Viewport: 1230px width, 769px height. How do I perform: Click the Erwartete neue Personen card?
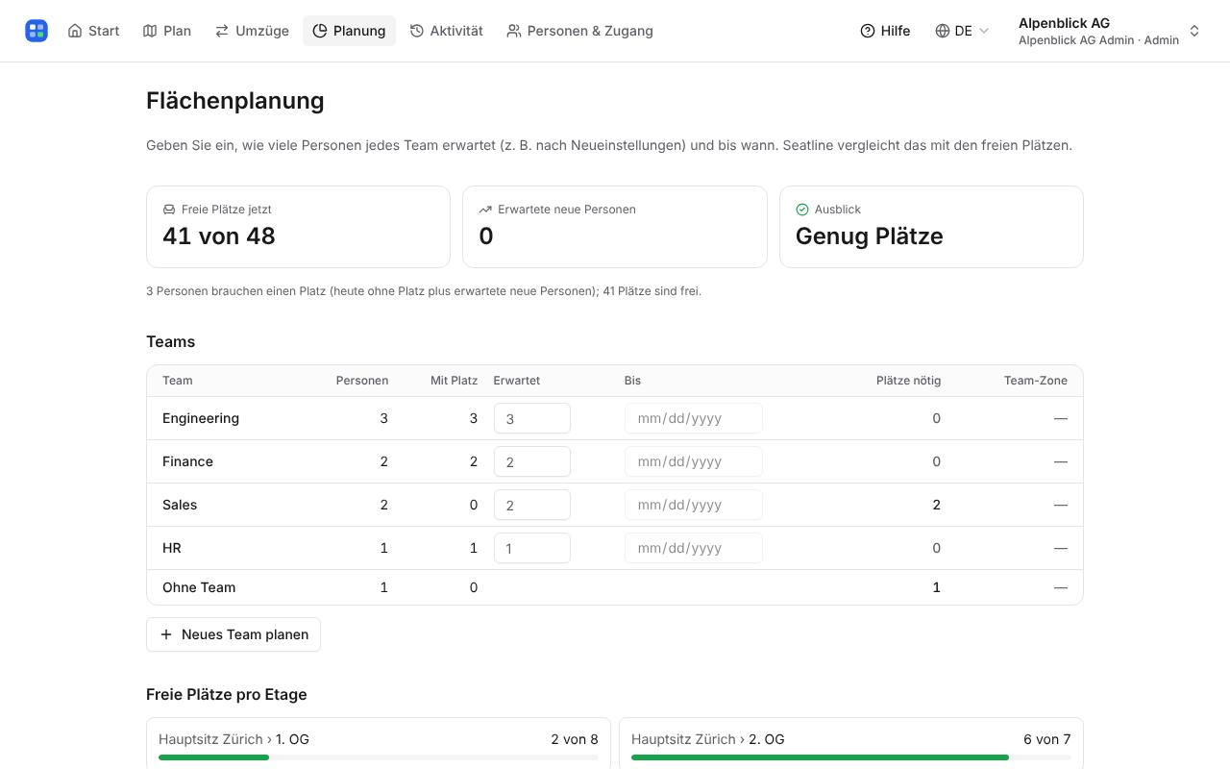click(x=615, y=227)
